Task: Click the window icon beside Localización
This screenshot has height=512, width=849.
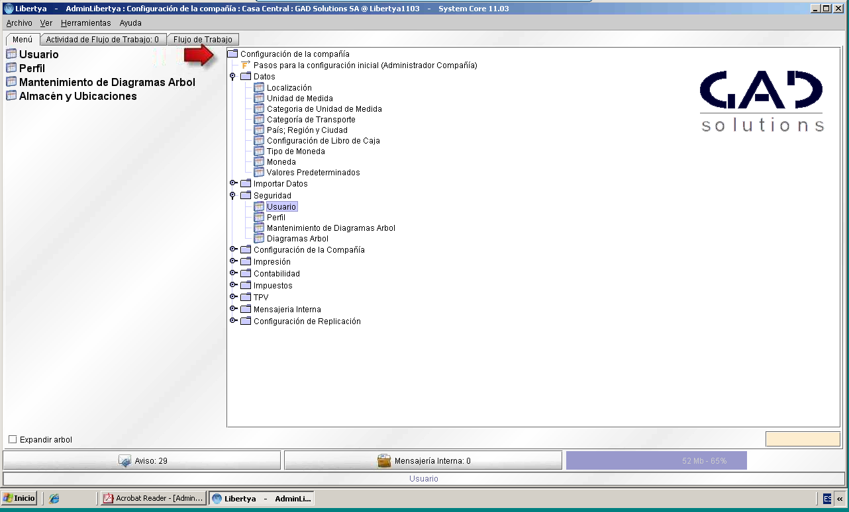Action: 259,87
